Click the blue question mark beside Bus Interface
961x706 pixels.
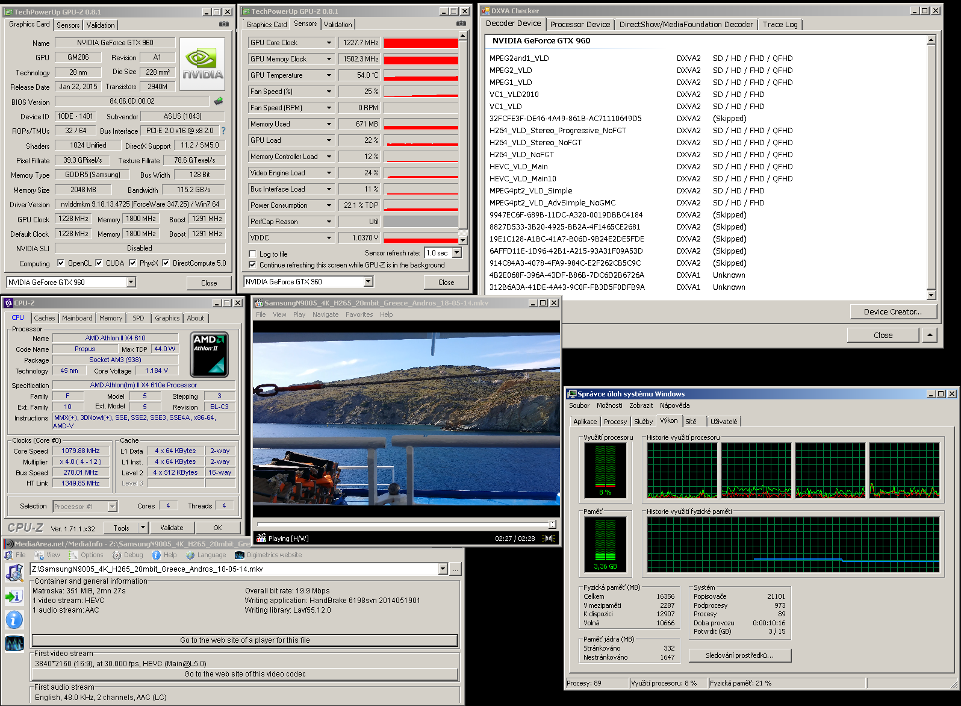tap(223, 131)
